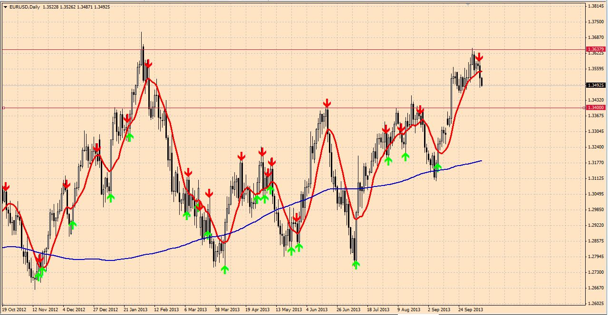Click the 1.29220 price axis label
Image resolution: width=608 pixels, height=315 pixels.
click(595, 225)
